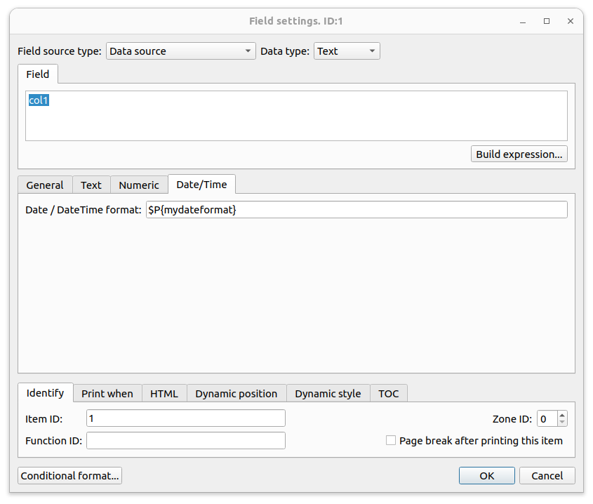Focus the Date / DateTime format field
Image resolution: width=593 pixels, height=504 pixels.
357,210
